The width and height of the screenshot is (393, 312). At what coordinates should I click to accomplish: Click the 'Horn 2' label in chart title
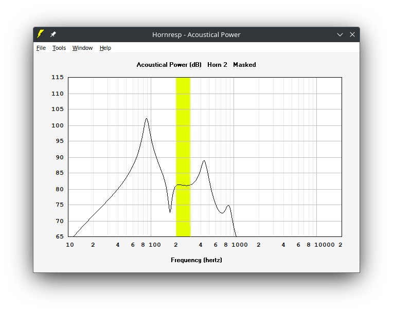(217, 65)
